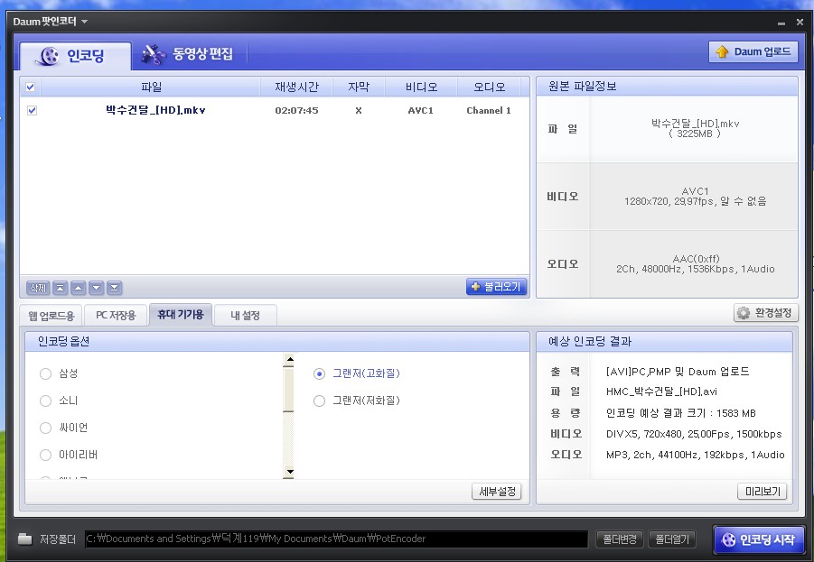Select the 박수건달_[HD].mkv file name in list
The image size is (814, 562).
pos(155,110)
